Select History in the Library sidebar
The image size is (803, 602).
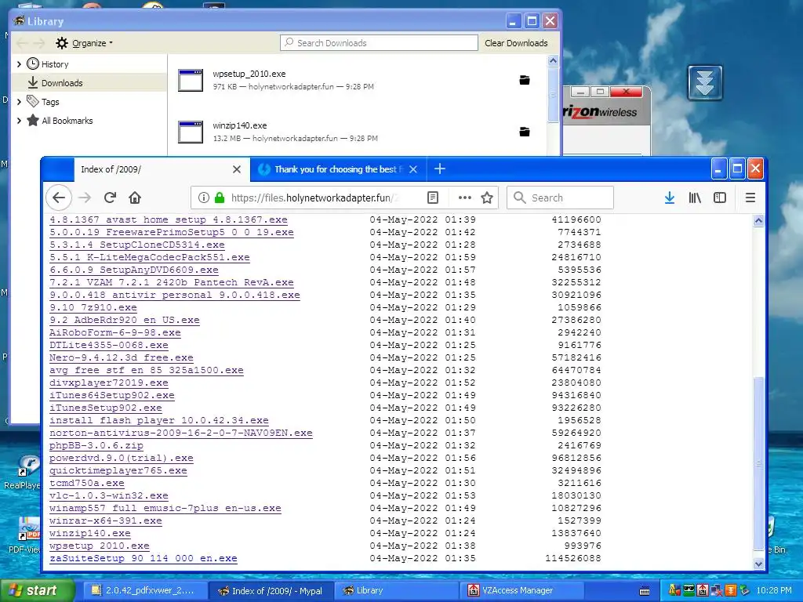(x=89, y=64)
